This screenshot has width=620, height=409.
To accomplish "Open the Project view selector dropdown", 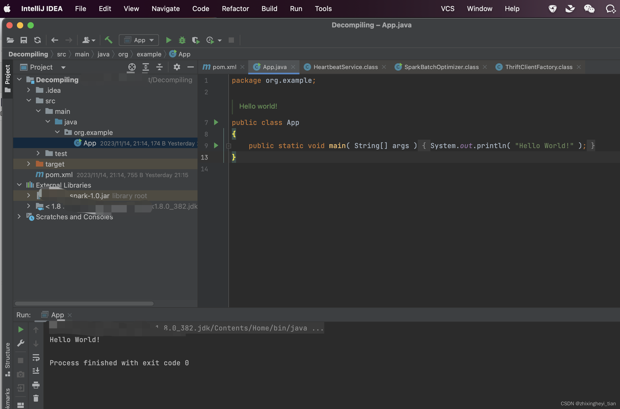I will tap(63, 67).
